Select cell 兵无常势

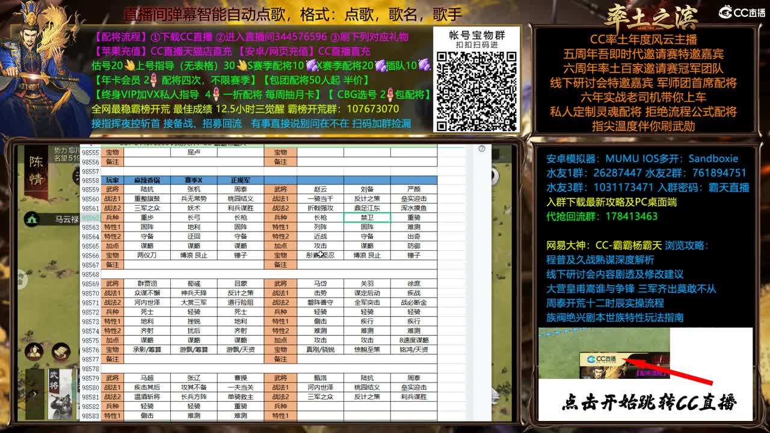tap(194, 199)
